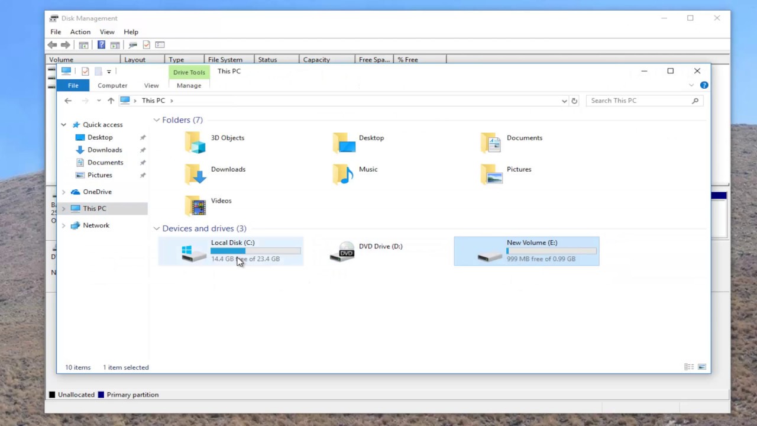Expand the Explorer ribbon chevron

coord(691,85)
